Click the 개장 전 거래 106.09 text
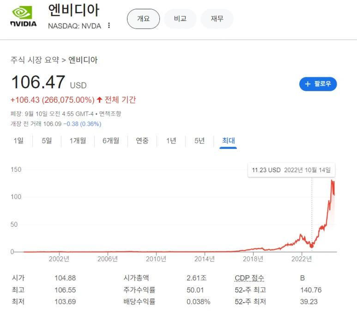The width and height of the screenshot is (357, 311). tap(36, 124)
